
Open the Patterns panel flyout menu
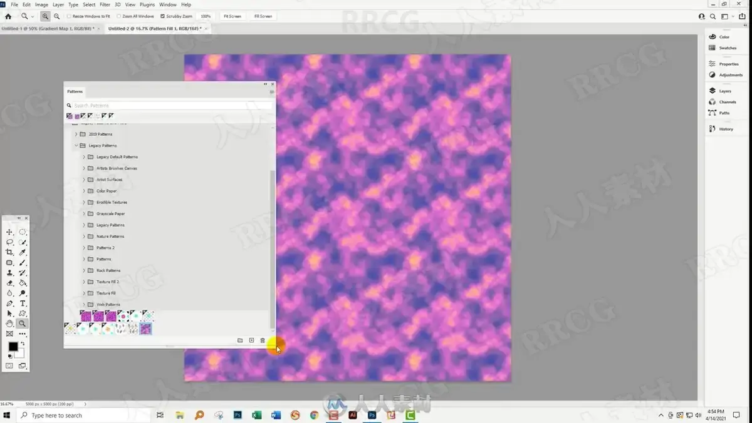(x=271, y=92)
